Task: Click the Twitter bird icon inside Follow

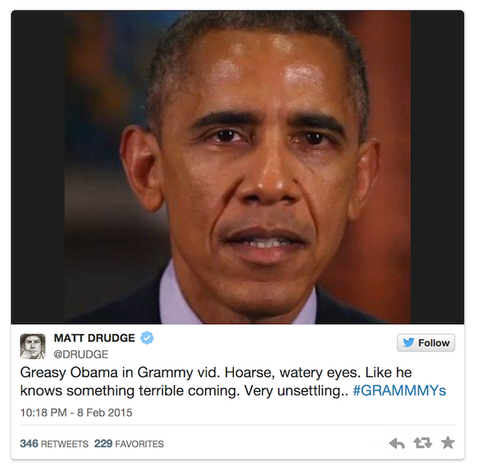Action: (x=408, y=343)
